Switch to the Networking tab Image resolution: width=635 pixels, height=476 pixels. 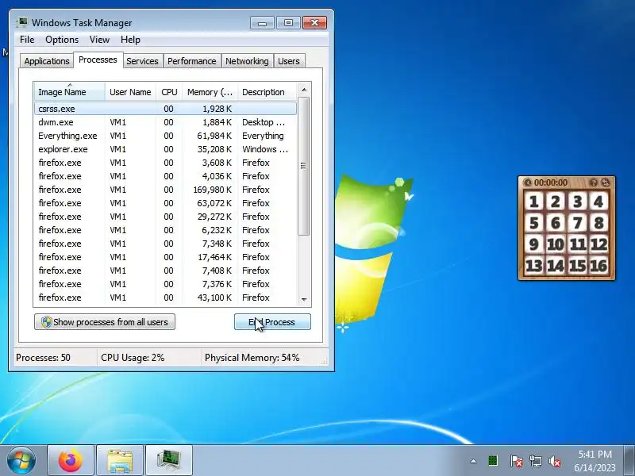click(247, 61)
